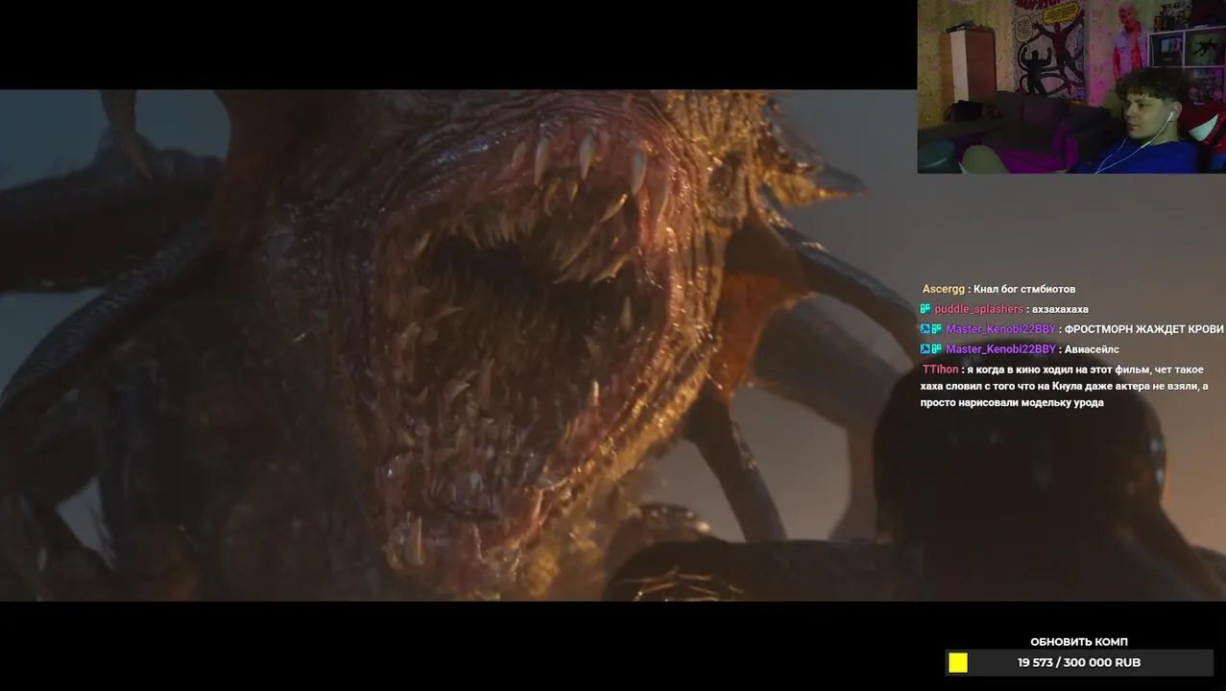
Task: Click TTihon's message about 'Кнула'
Action: [1064, 386]
